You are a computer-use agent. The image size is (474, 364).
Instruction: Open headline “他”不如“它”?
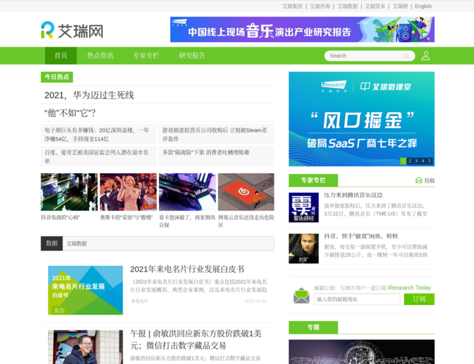[70, 113]
